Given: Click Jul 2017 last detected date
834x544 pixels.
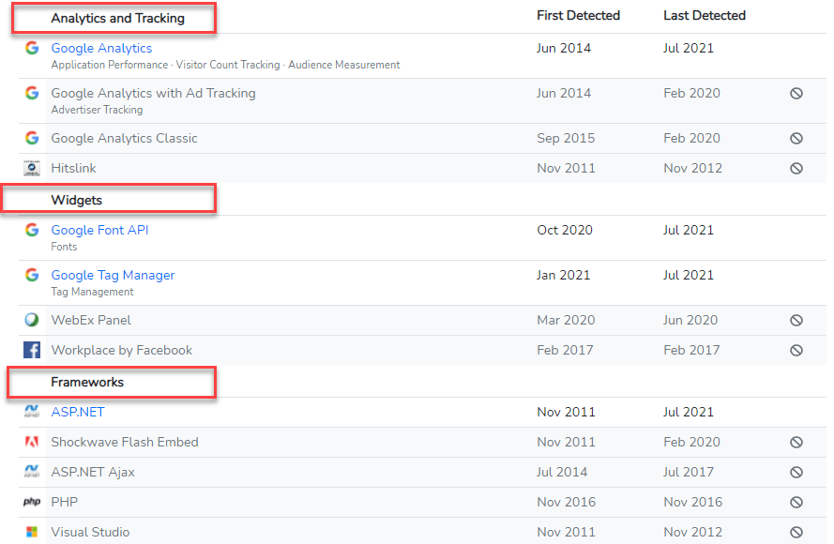Looking at the screenshot, I should click(689, 472).
